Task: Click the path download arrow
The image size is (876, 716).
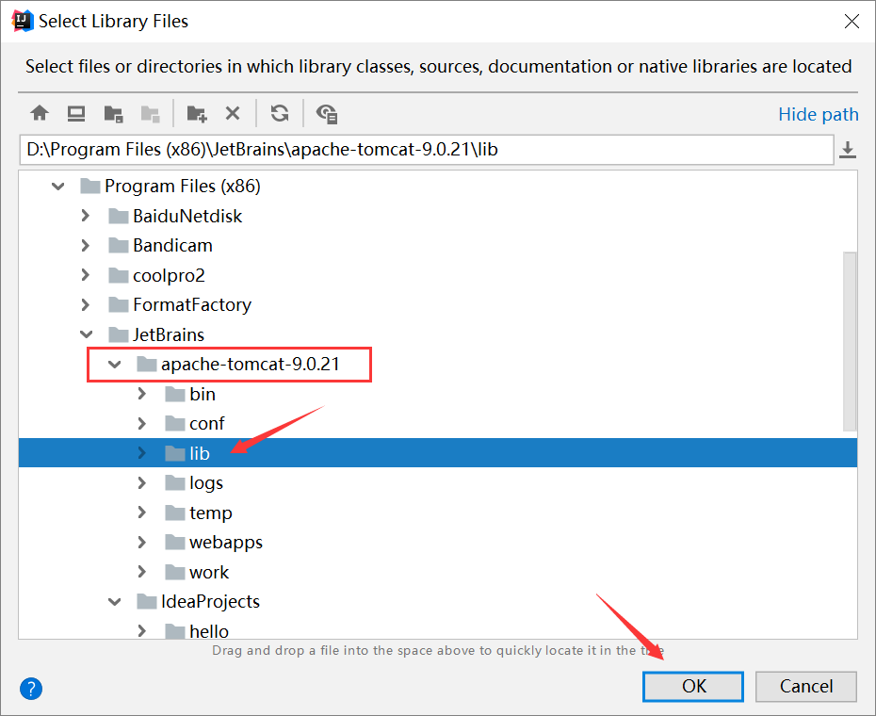Action: [847, 148]
